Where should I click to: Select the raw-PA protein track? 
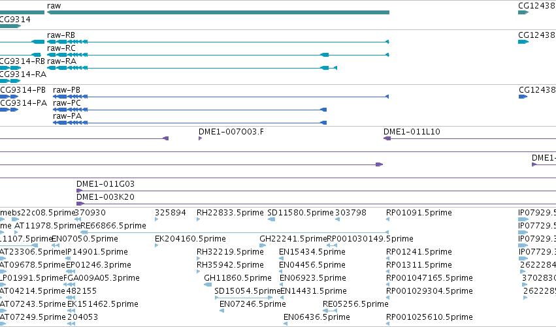click(189, 123)
